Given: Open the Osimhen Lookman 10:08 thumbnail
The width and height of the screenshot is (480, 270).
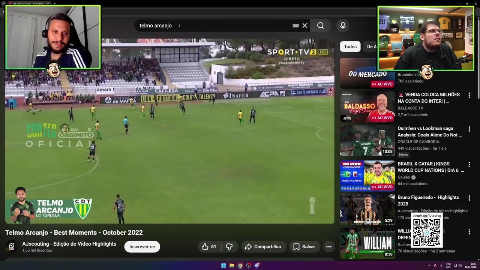Looking at the screenshot, I should [x=367, y=141].
